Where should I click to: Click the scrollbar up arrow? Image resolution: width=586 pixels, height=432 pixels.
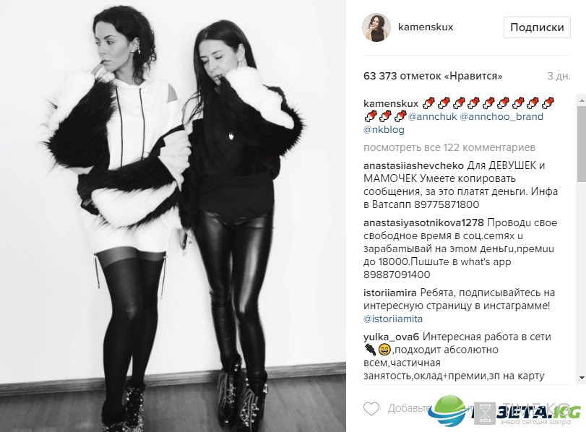point(582,100)
